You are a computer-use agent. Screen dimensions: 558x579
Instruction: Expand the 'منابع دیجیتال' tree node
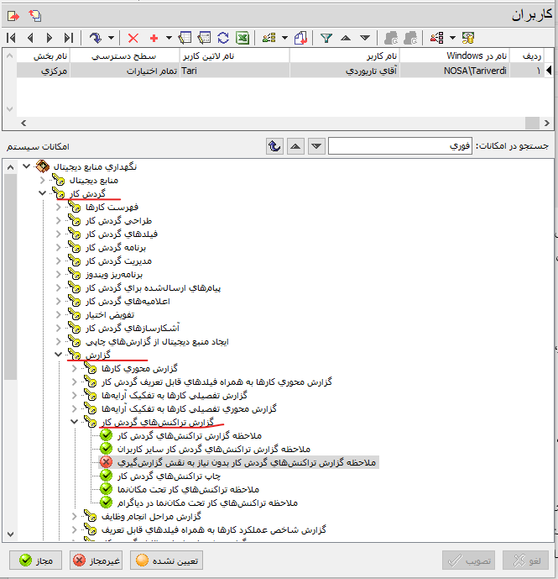43,180
